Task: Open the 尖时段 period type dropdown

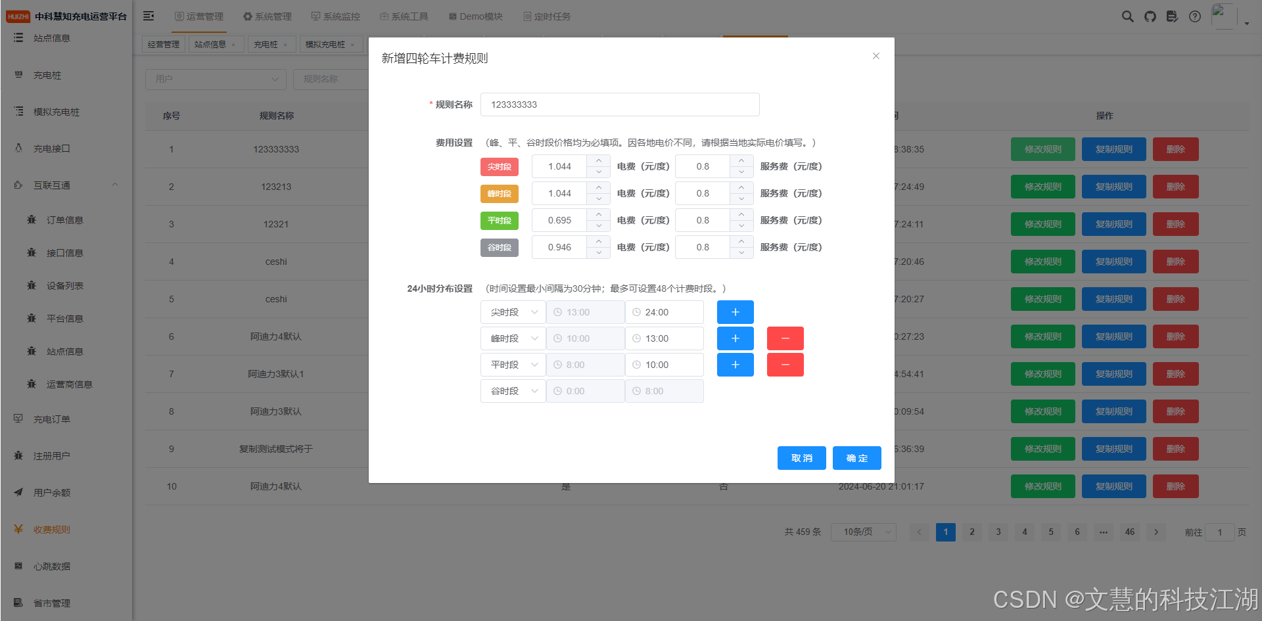Action: (513, 312)
